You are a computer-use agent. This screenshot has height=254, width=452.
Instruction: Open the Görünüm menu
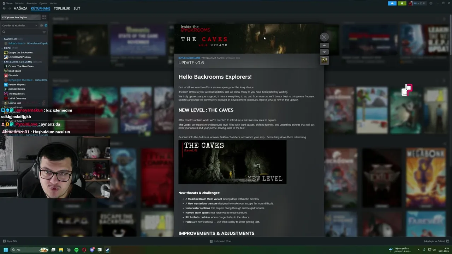19,3
